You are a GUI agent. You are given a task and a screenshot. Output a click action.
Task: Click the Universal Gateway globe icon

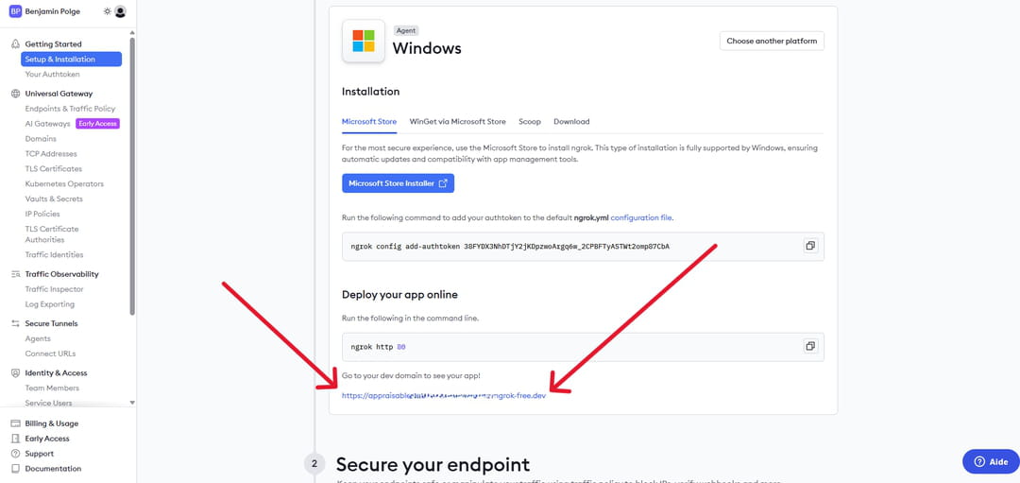click(15, 94)
